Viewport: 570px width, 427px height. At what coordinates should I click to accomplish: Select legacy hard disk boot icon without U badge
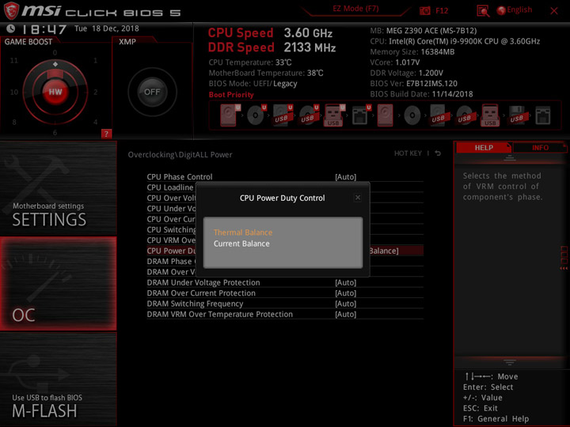point(386,115)
